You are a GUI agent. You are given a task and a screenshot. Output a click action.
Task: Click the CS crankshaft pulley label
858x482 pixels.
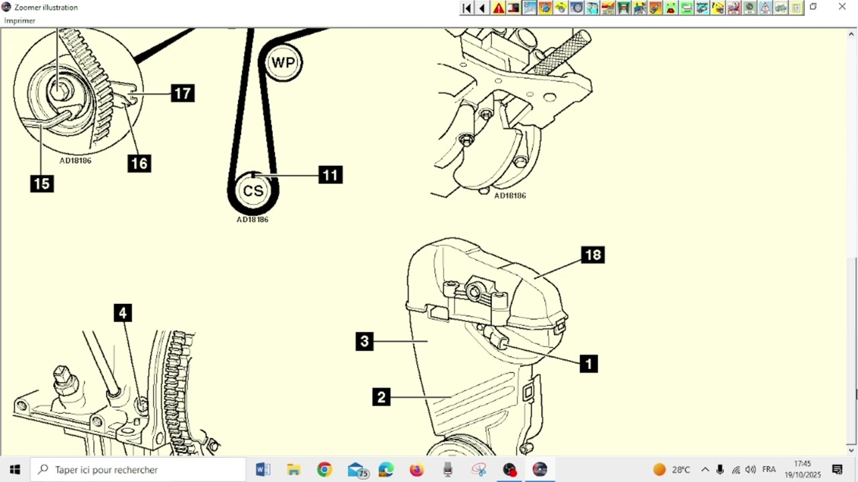[x=253, y=191]
